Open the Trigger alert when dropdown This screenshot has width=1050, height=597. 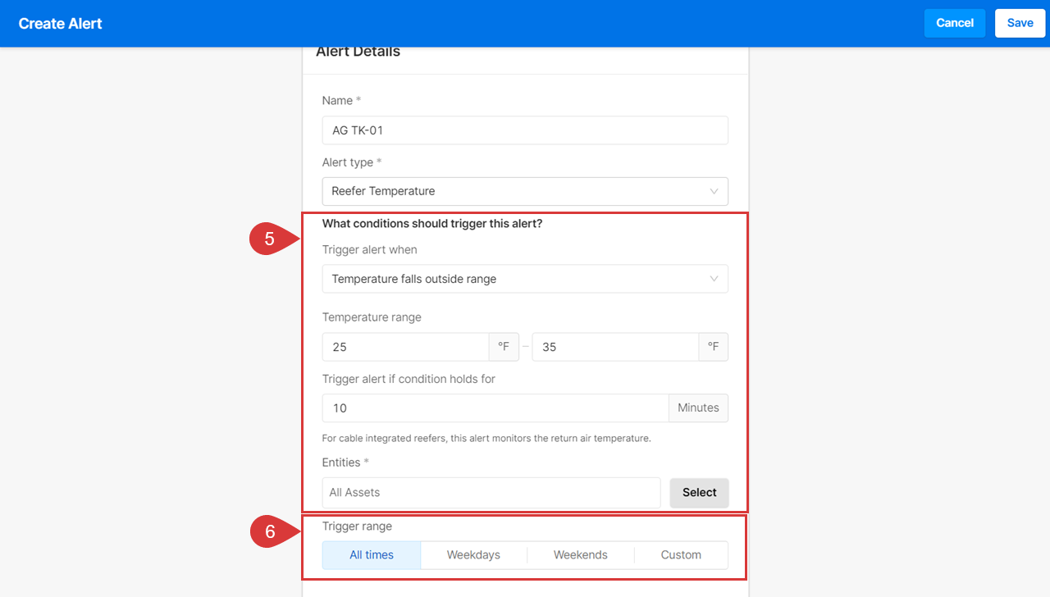[525, 279]
